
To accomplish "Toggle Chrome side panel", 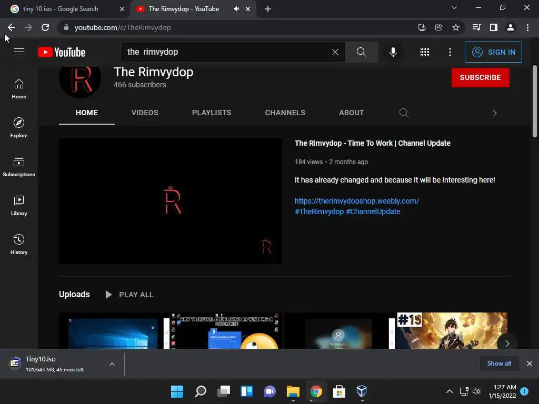I will (x=494, y=27).
